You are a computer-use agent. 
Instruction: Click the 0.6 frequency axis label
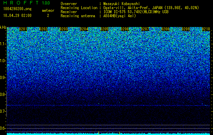click(x=3, y=128)
